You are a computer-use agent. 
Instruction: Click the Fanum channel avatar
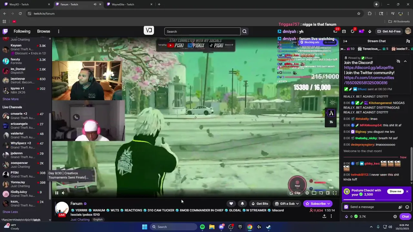tap(62, 209)
